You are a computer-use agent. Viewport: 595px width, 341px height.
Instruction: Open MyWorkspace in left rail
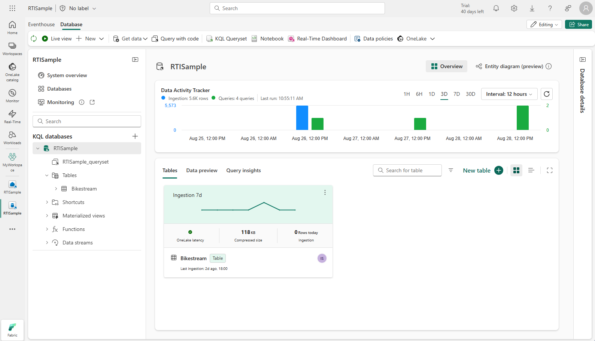click(x=12, y=162)
